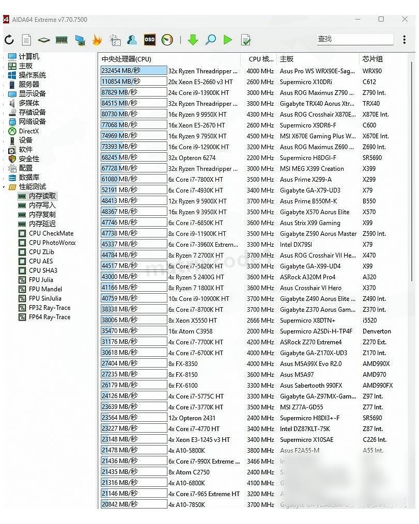Click into the 查找 search field
Screen dimensions: 419x524
coord(354,39)
